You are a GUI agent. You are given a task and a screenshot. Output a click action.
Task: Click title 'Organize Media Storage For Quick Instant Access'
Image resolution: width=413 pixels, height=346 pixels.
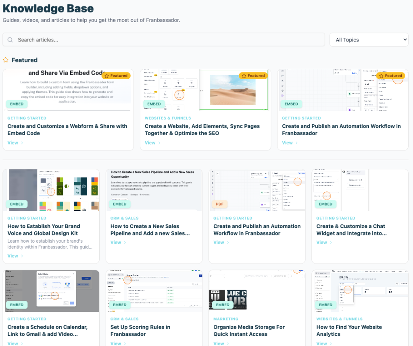click(x=249, y=330)
